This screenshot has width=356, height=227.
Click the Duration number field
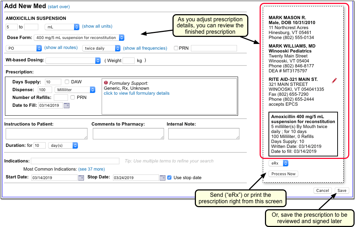40,145
